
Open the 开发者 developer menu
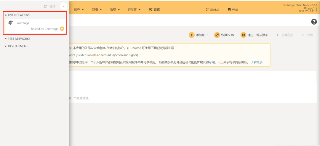pos(134,9)
